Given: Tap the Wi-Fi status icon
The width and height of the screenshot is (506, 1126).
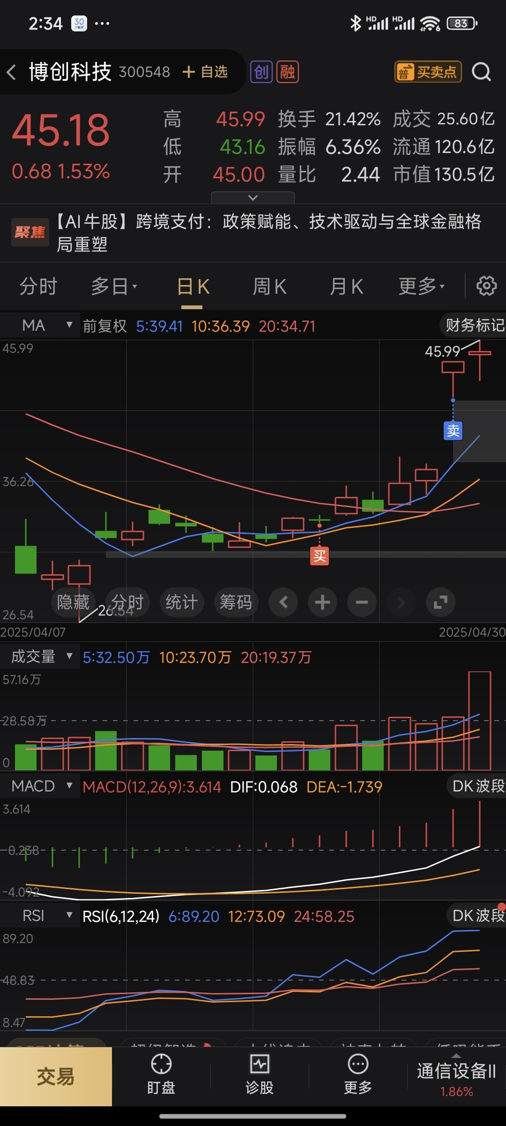Looking at the screenshot, I should click(x=430, y=23).
